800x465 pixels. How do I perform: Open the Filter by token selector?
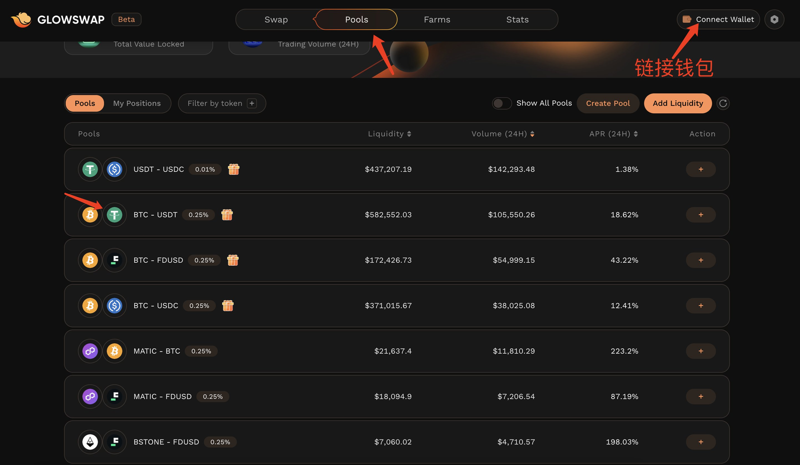(x=222, y=103)
